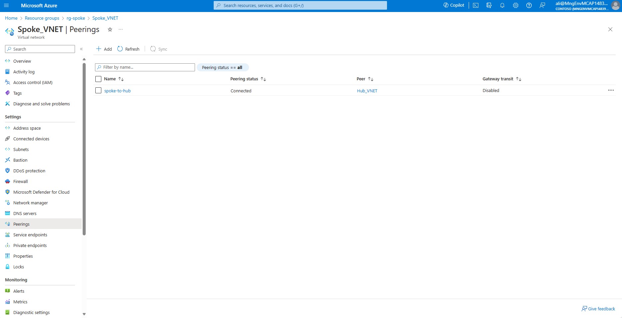Open the notifications bell
Screen dimensions: 622x318
pyautogui.click(x=502, y=5)
